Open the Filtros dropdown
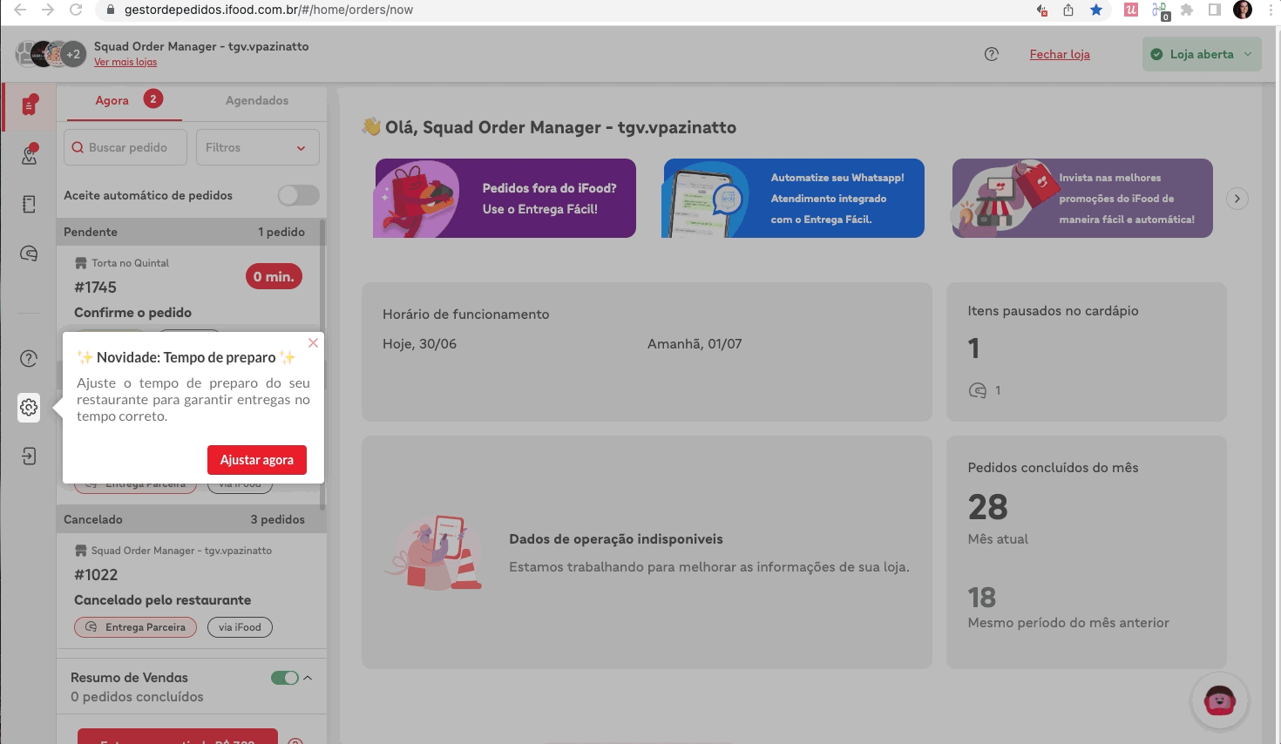This screenshot has width=1281, height=744. point(258,147)
